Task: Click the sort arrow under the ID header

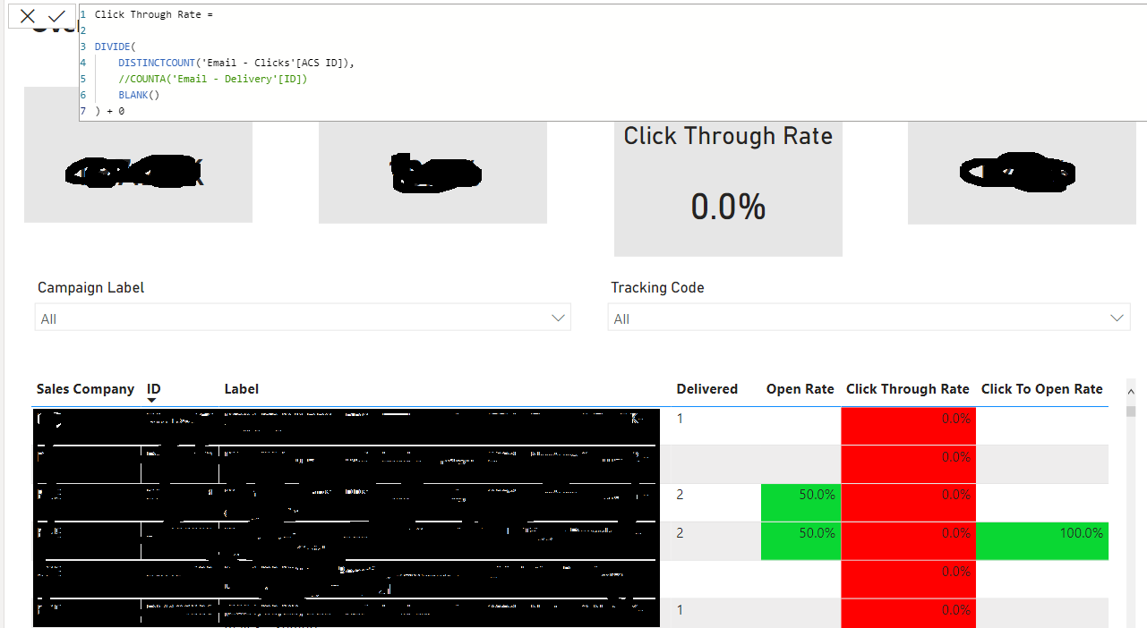Action: coord(151,401)
